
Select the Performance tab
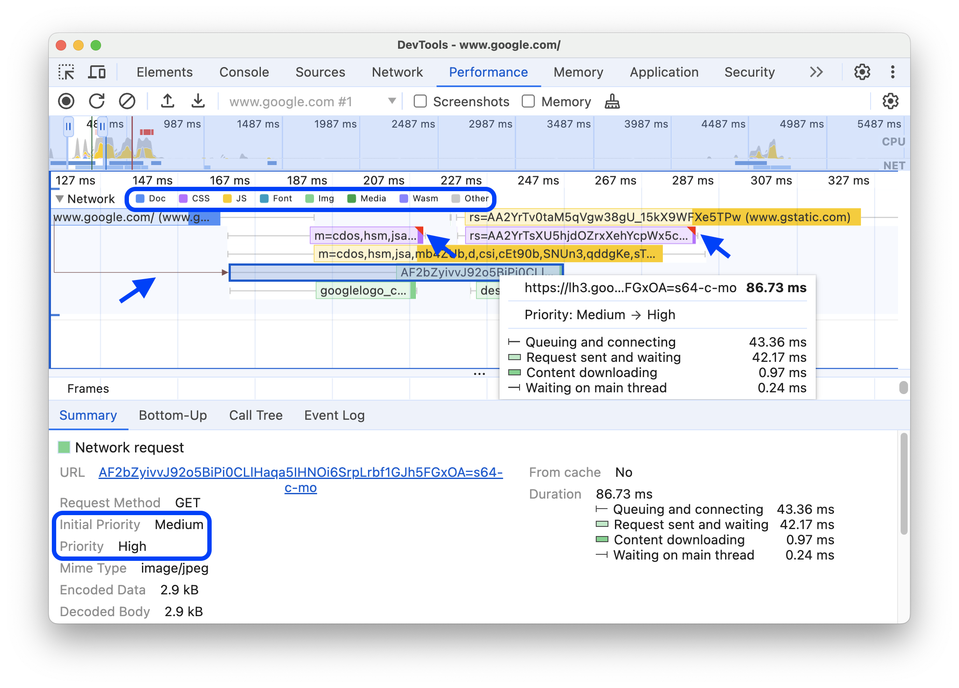(x=487, y=71)
